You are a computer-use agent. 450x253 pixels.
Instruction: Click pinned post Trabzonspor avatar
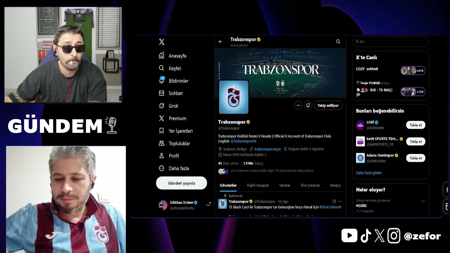pos(222,204)
